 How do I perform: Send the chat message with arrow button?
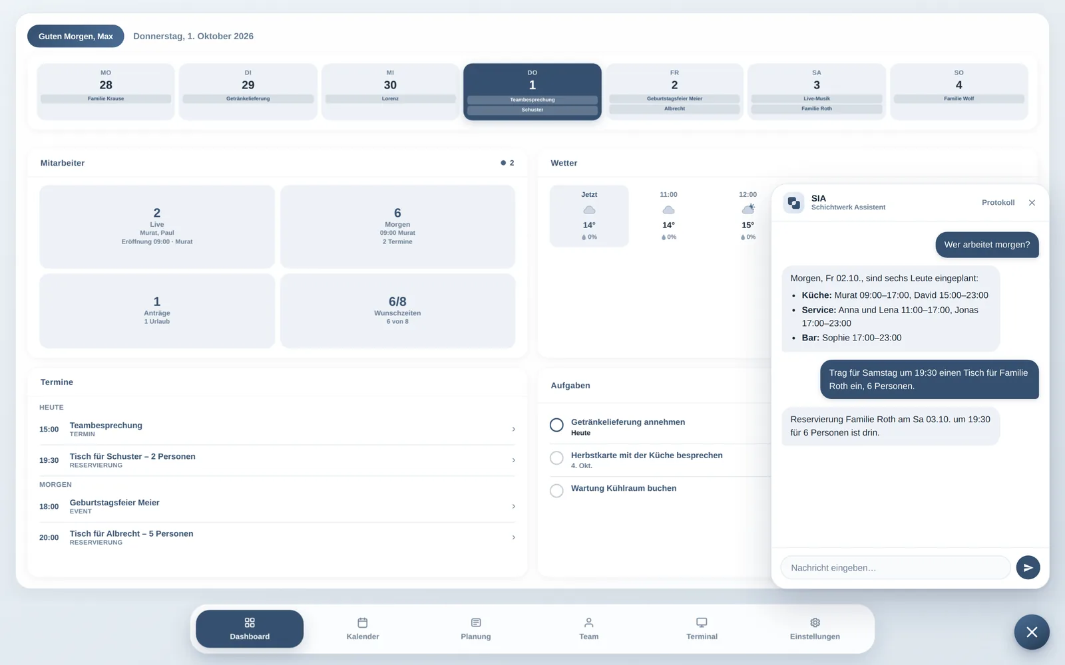[1028, 567]
